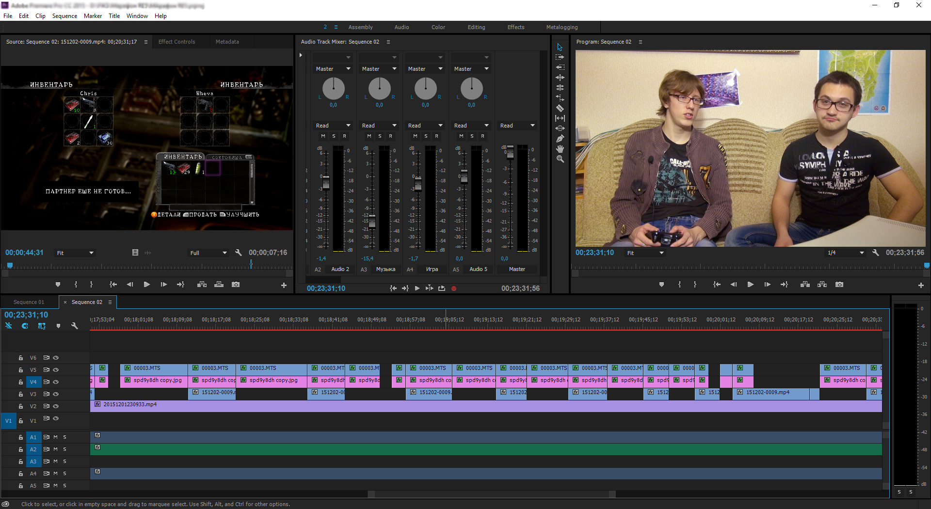931x509 pixels.
Task: Select the Razor tool
Action: 560,108
